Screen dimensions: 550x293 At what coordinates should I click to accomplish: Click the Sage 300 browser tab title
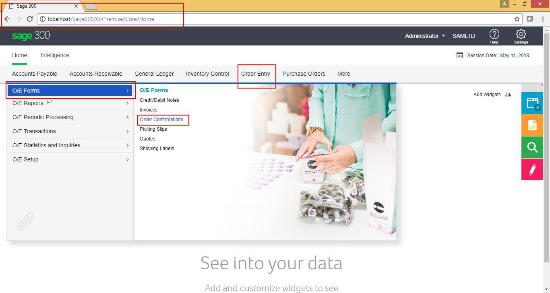[27, 6]
